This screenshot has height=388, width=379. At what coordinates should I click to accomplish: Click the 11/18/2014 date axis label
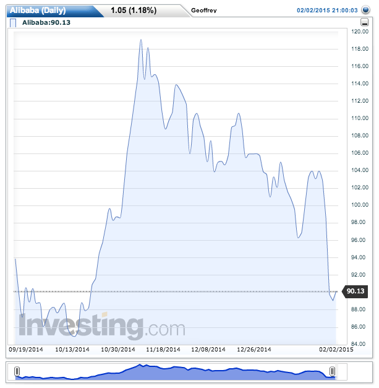tap(163, 350)
